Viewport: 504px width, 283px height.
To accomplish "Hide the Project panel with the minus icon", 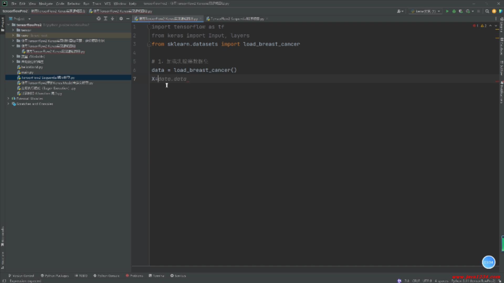I will 128,19.
